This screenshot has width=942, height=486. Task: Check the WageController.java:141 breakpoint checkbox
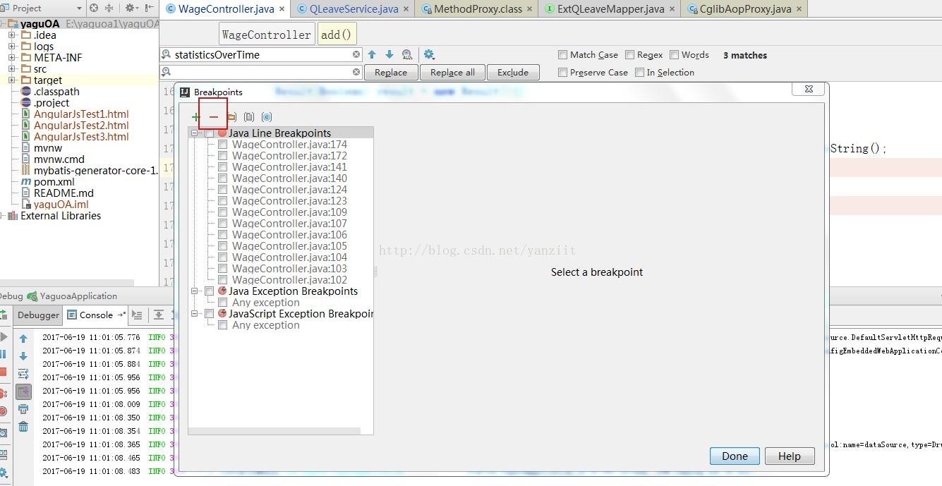[x=222, y=167]
